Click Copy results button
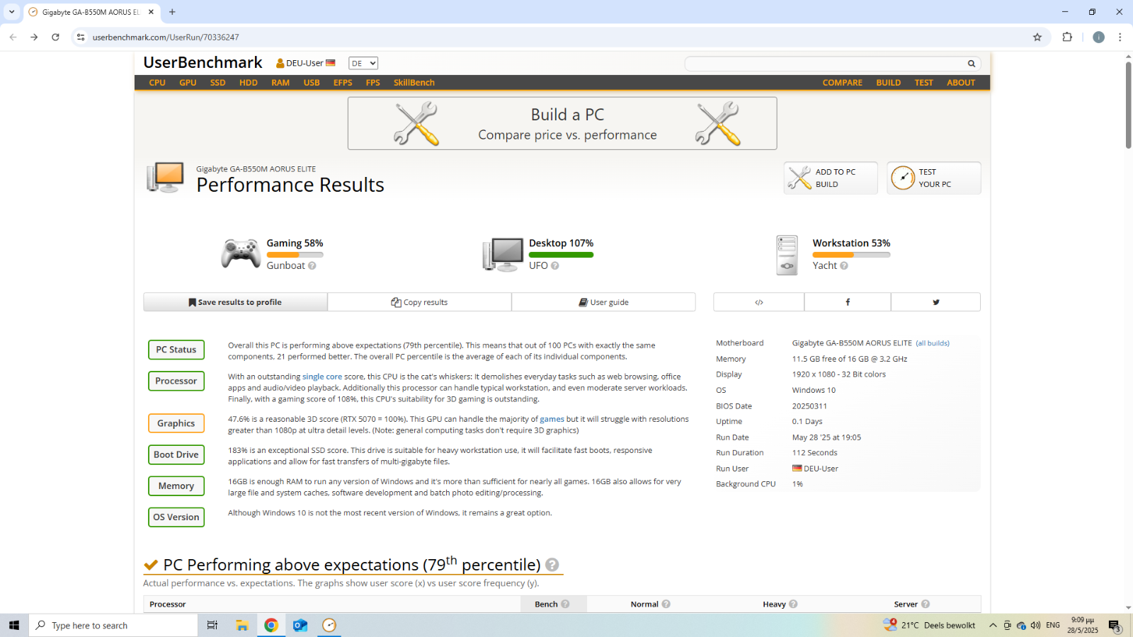1133x637 pixels. click(x=419, y=302)
